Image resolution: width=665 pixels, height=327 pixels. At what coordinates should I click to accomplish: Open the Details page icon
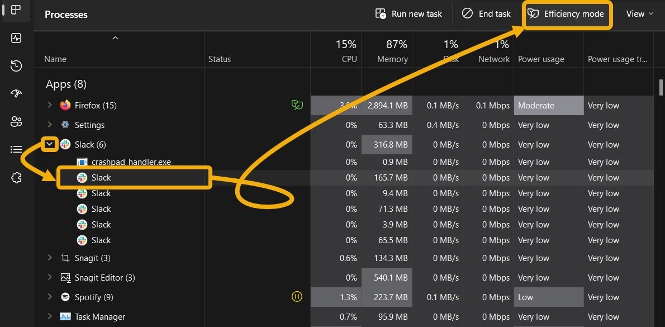click(x=16, y=149)
